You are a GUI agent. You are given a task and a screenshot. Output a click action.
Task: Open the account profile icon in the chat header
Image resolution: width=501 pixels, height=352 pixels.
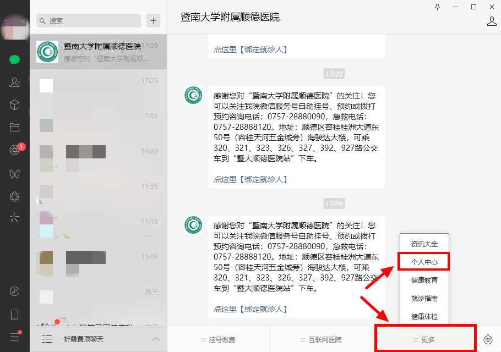[x=492, y=21]
